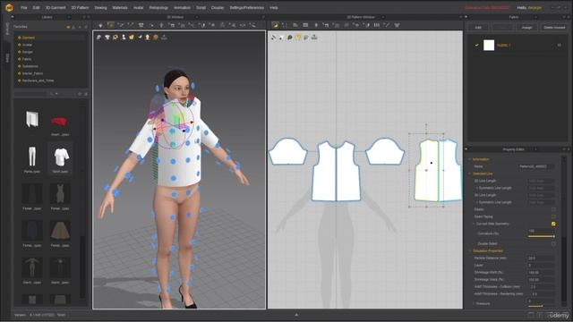Toggle the checkmark beside FABRIC 1
Screen dimensions: 573x322
tap(476, 45)
